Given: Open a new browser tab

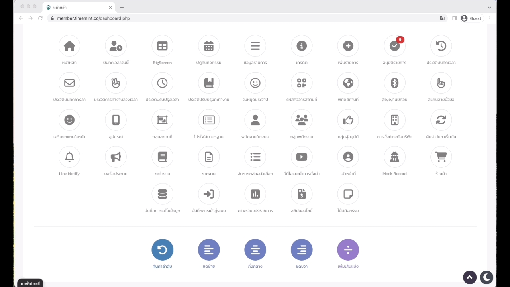Looking at the screenshot, I should [x=122, y=7].
